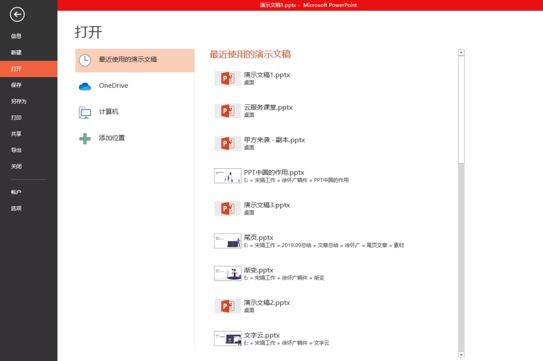Image resolution: width=543 pixels, height=361 pixels.
Task: Click the back arrow to return
Action: (x=17, y=15)
